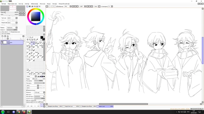Screen dimensions: 204x114
Task: Open Discord from the taskbar
Action: click(14, 112)
